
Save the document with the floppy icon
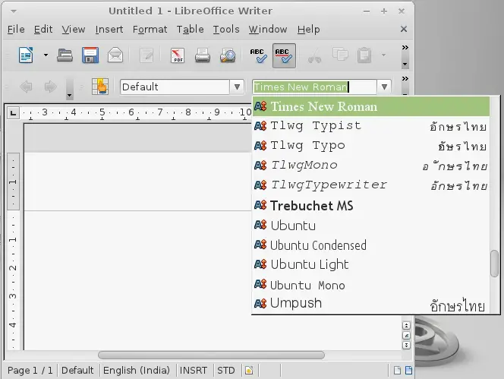(x=90, y=55)
